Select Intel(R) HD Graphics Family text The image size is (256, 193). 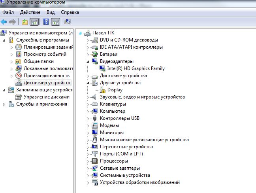point(136,68)
